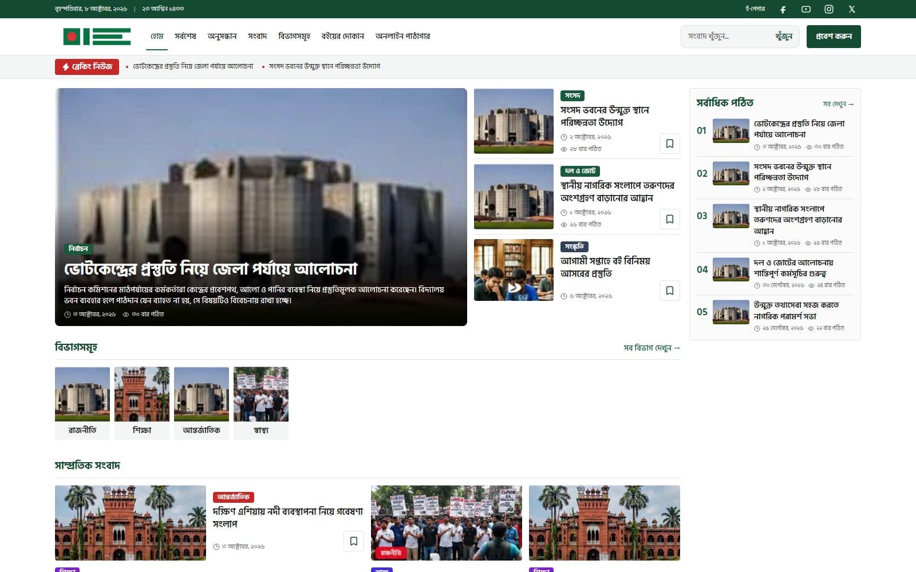Open most-read item 03 স্থানীয় নাগরিক সংলাপে
The height and width of the screenshot is (572, 916).
pyautogui.click(x=798, y=220)
